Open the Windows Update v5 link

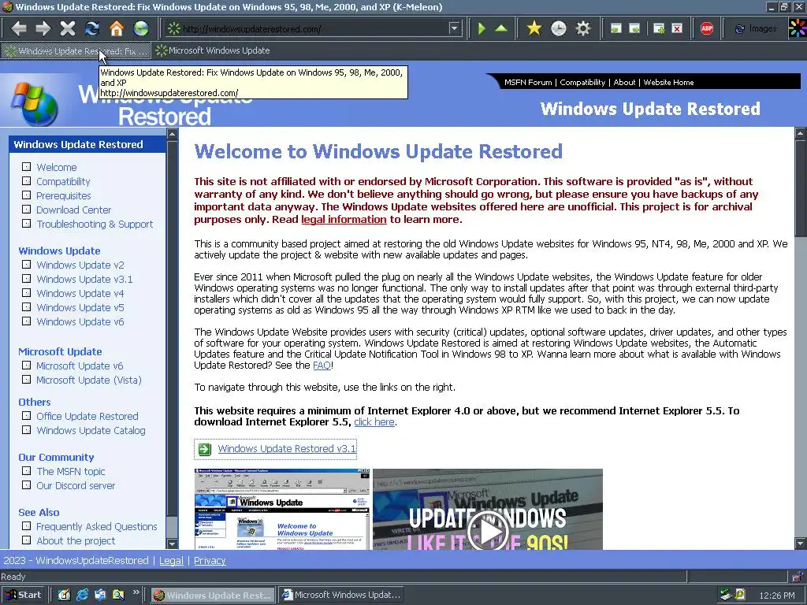point(80,307)
